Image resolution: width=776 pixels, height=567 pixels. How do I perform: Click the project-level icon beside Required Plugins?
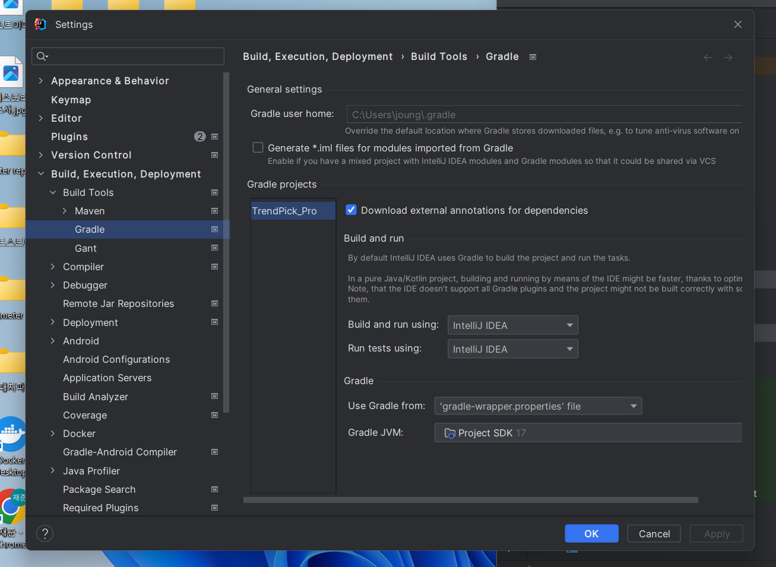click(x=215, y=508)
